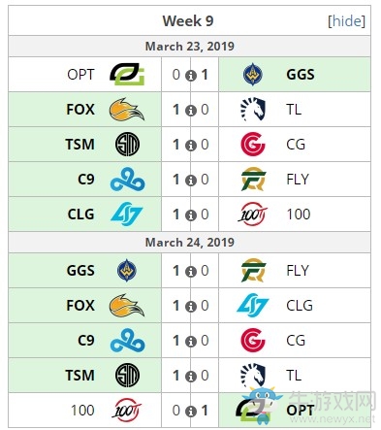Open info icon for CLG vs 100 match
The height and width of the screenshot is (430, 381).
point(191,215)
